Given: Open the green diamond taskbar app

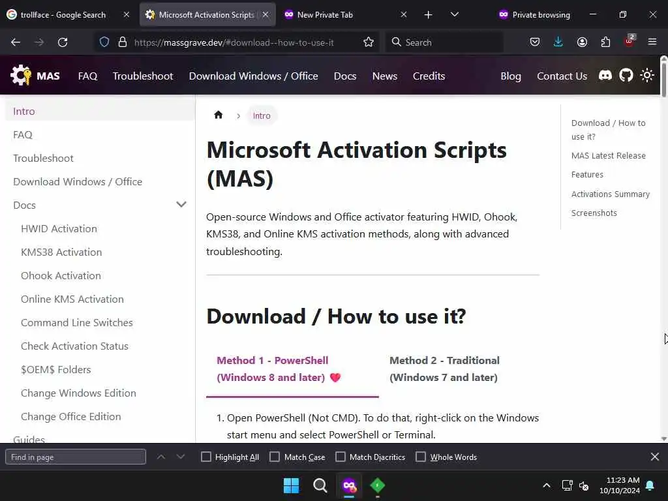Looking at the screenshot, I should 378,485.
